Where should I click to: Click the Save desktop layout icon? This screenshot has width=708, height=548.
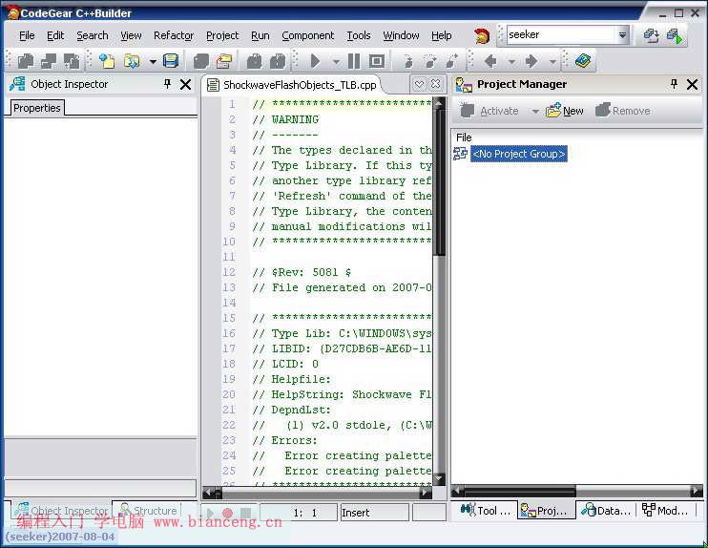[x=651, y=35]
